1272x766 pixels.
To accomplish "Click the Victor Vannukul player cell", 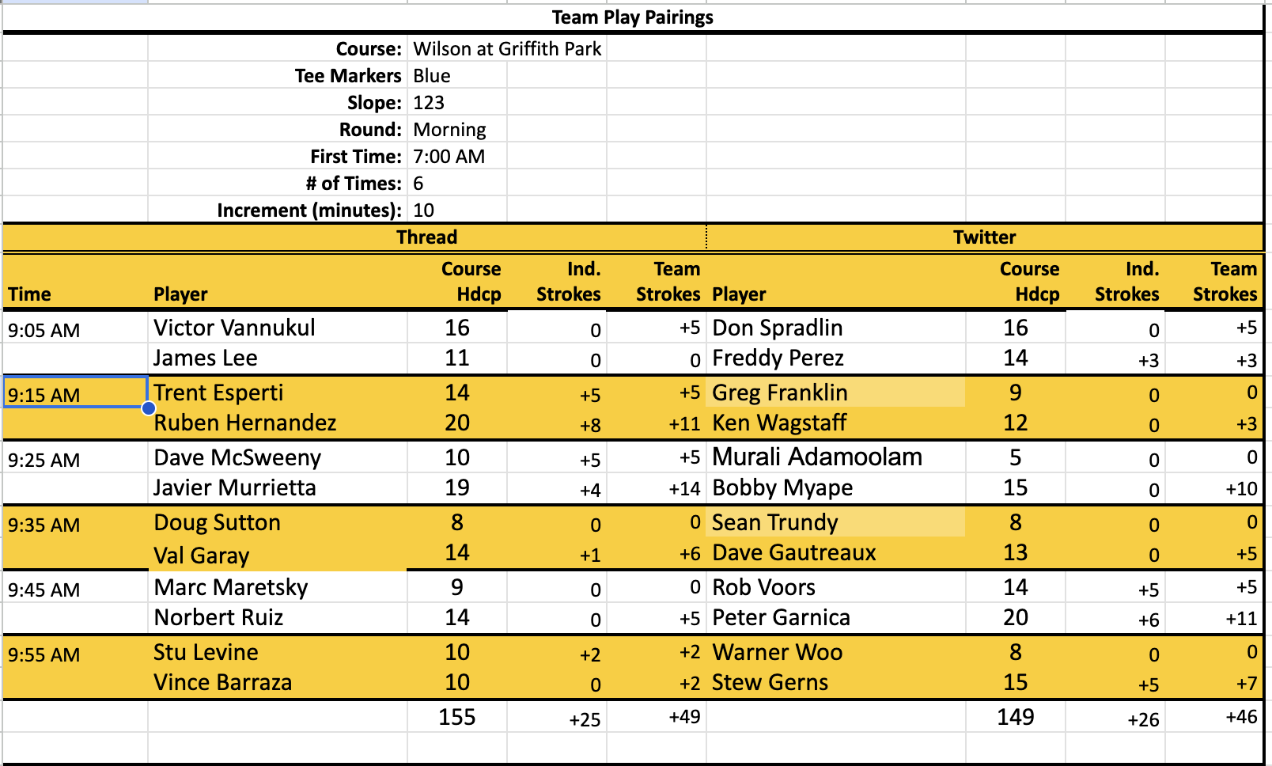I will (x=234, y=328).
